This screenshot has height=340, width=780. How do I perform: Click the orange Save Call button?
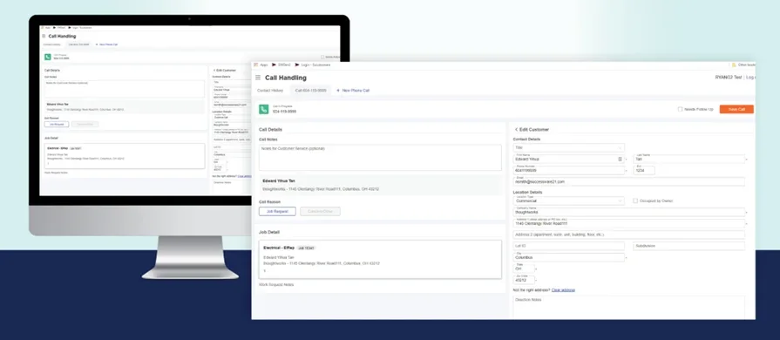pyautogui.click(x=736, y=109)
